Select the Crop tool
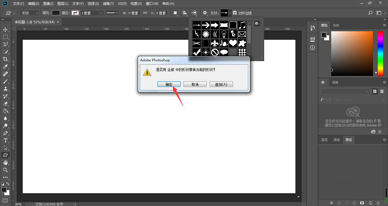 (x=6, y=59)
